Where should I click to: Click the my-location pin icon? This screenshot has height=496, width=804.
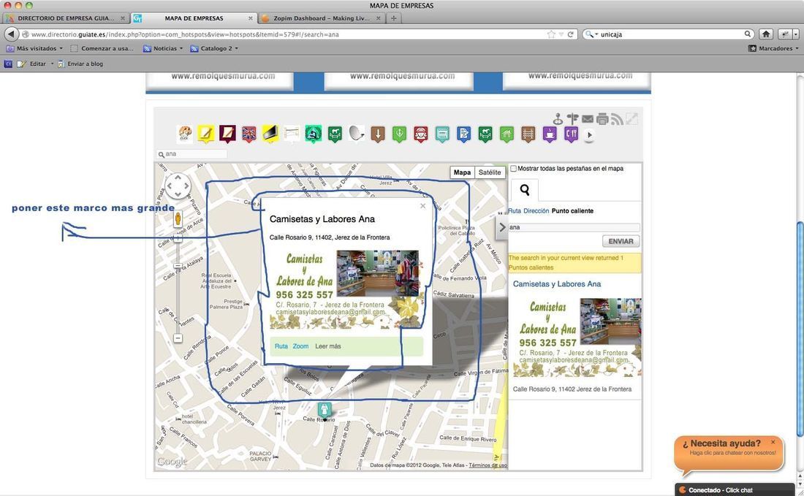coord(558,119)
